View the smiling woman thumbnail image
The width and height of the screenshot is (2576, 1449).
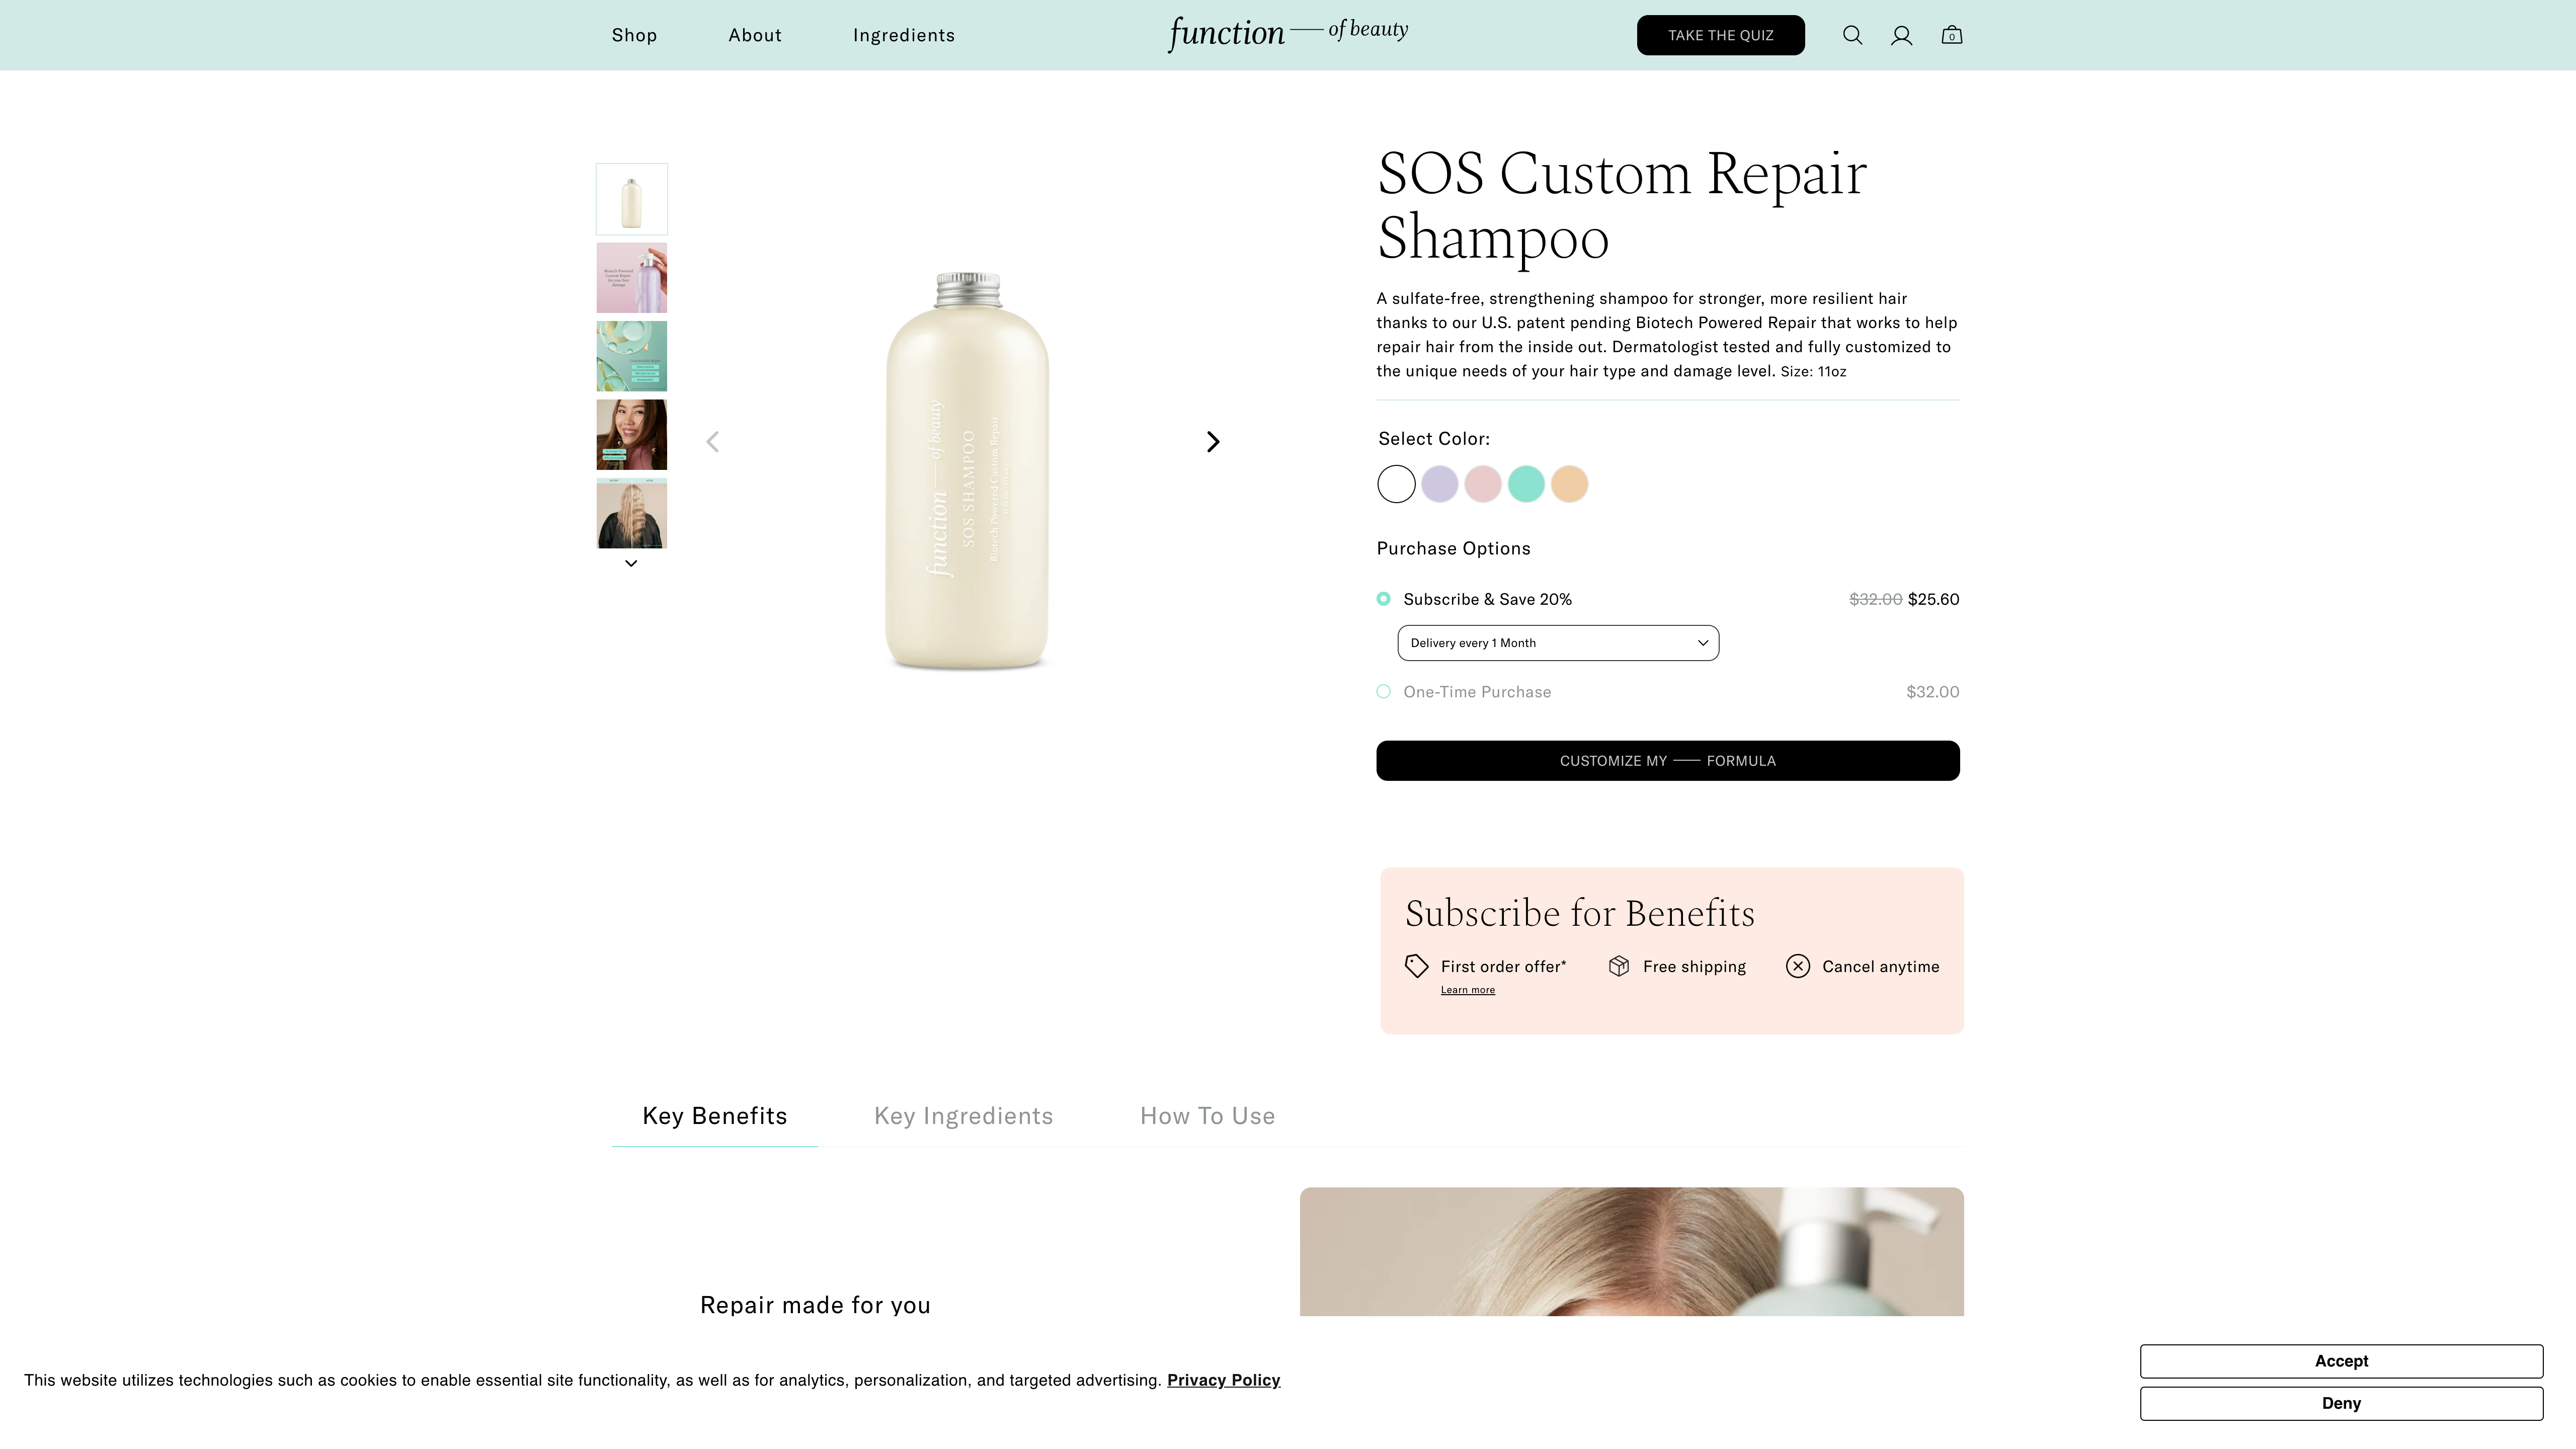point(631,435)
